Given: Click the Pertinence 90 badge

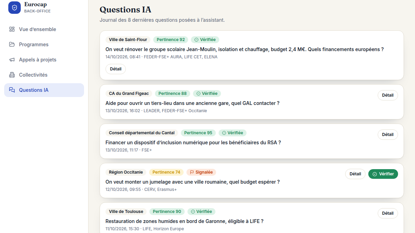Looking at the screenshot, I should (167, 212).
